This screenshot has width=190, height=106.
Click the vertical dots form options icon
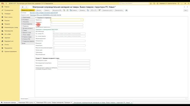pyautogui.click(x=184, y=7)
